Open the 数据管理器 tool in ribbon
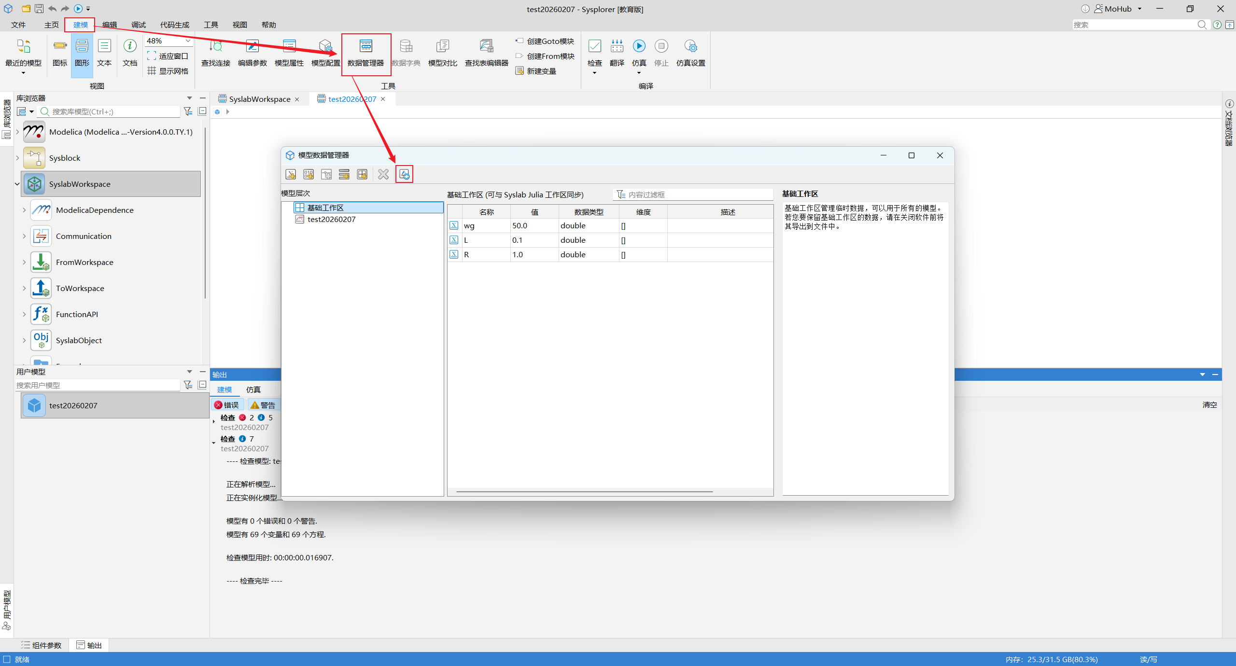Image resolution: width=1236 pixels, height=666 pixels. click(x=366, y=53)
